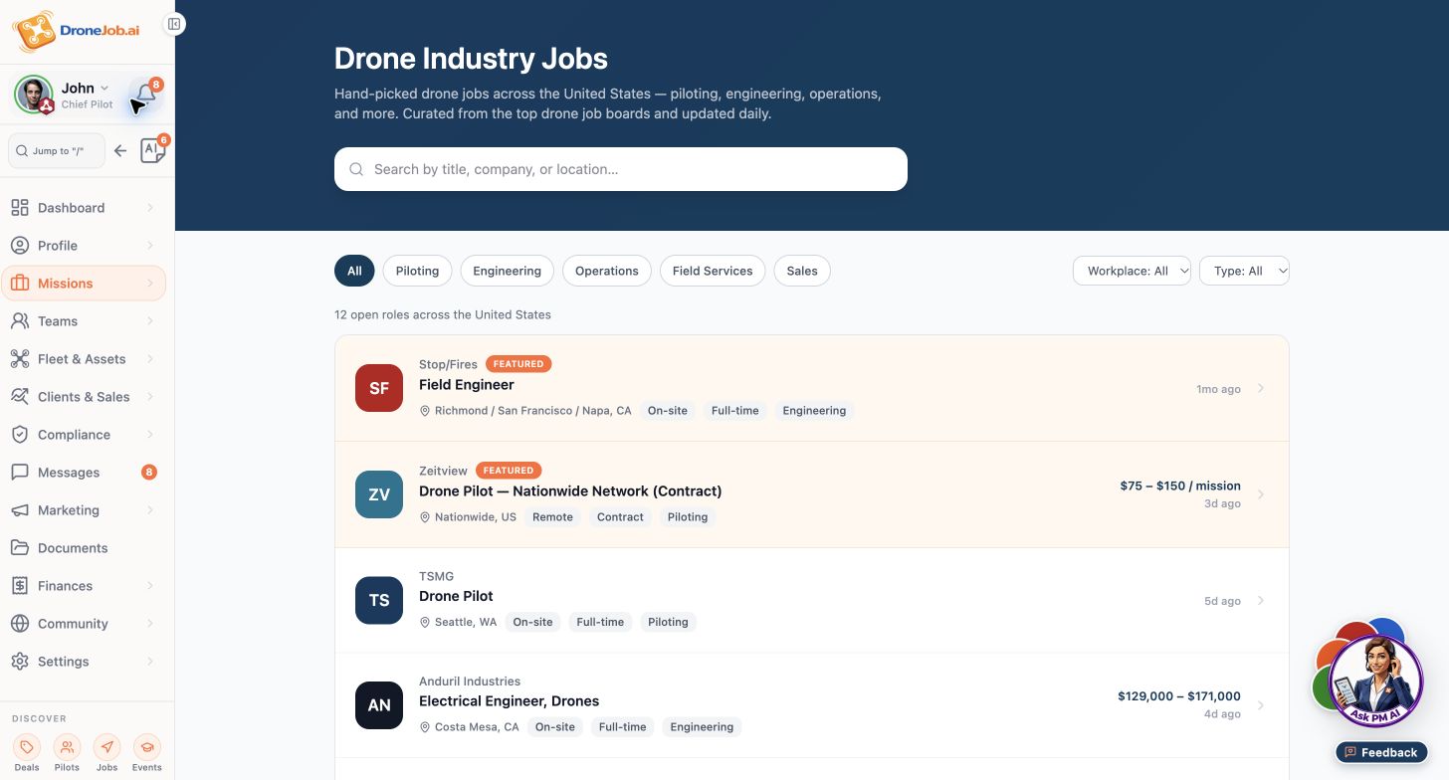Filter jobs by Sales category

[x=802, y=271]
